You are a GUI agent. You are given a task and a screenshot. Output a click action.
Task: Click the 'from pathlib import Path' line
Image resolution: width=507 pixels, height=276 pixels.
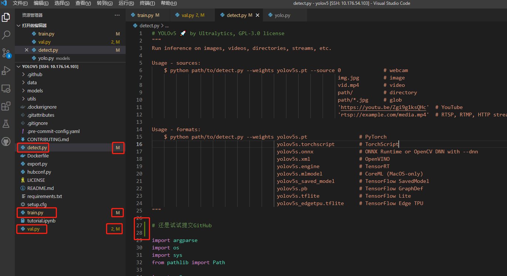188,262
